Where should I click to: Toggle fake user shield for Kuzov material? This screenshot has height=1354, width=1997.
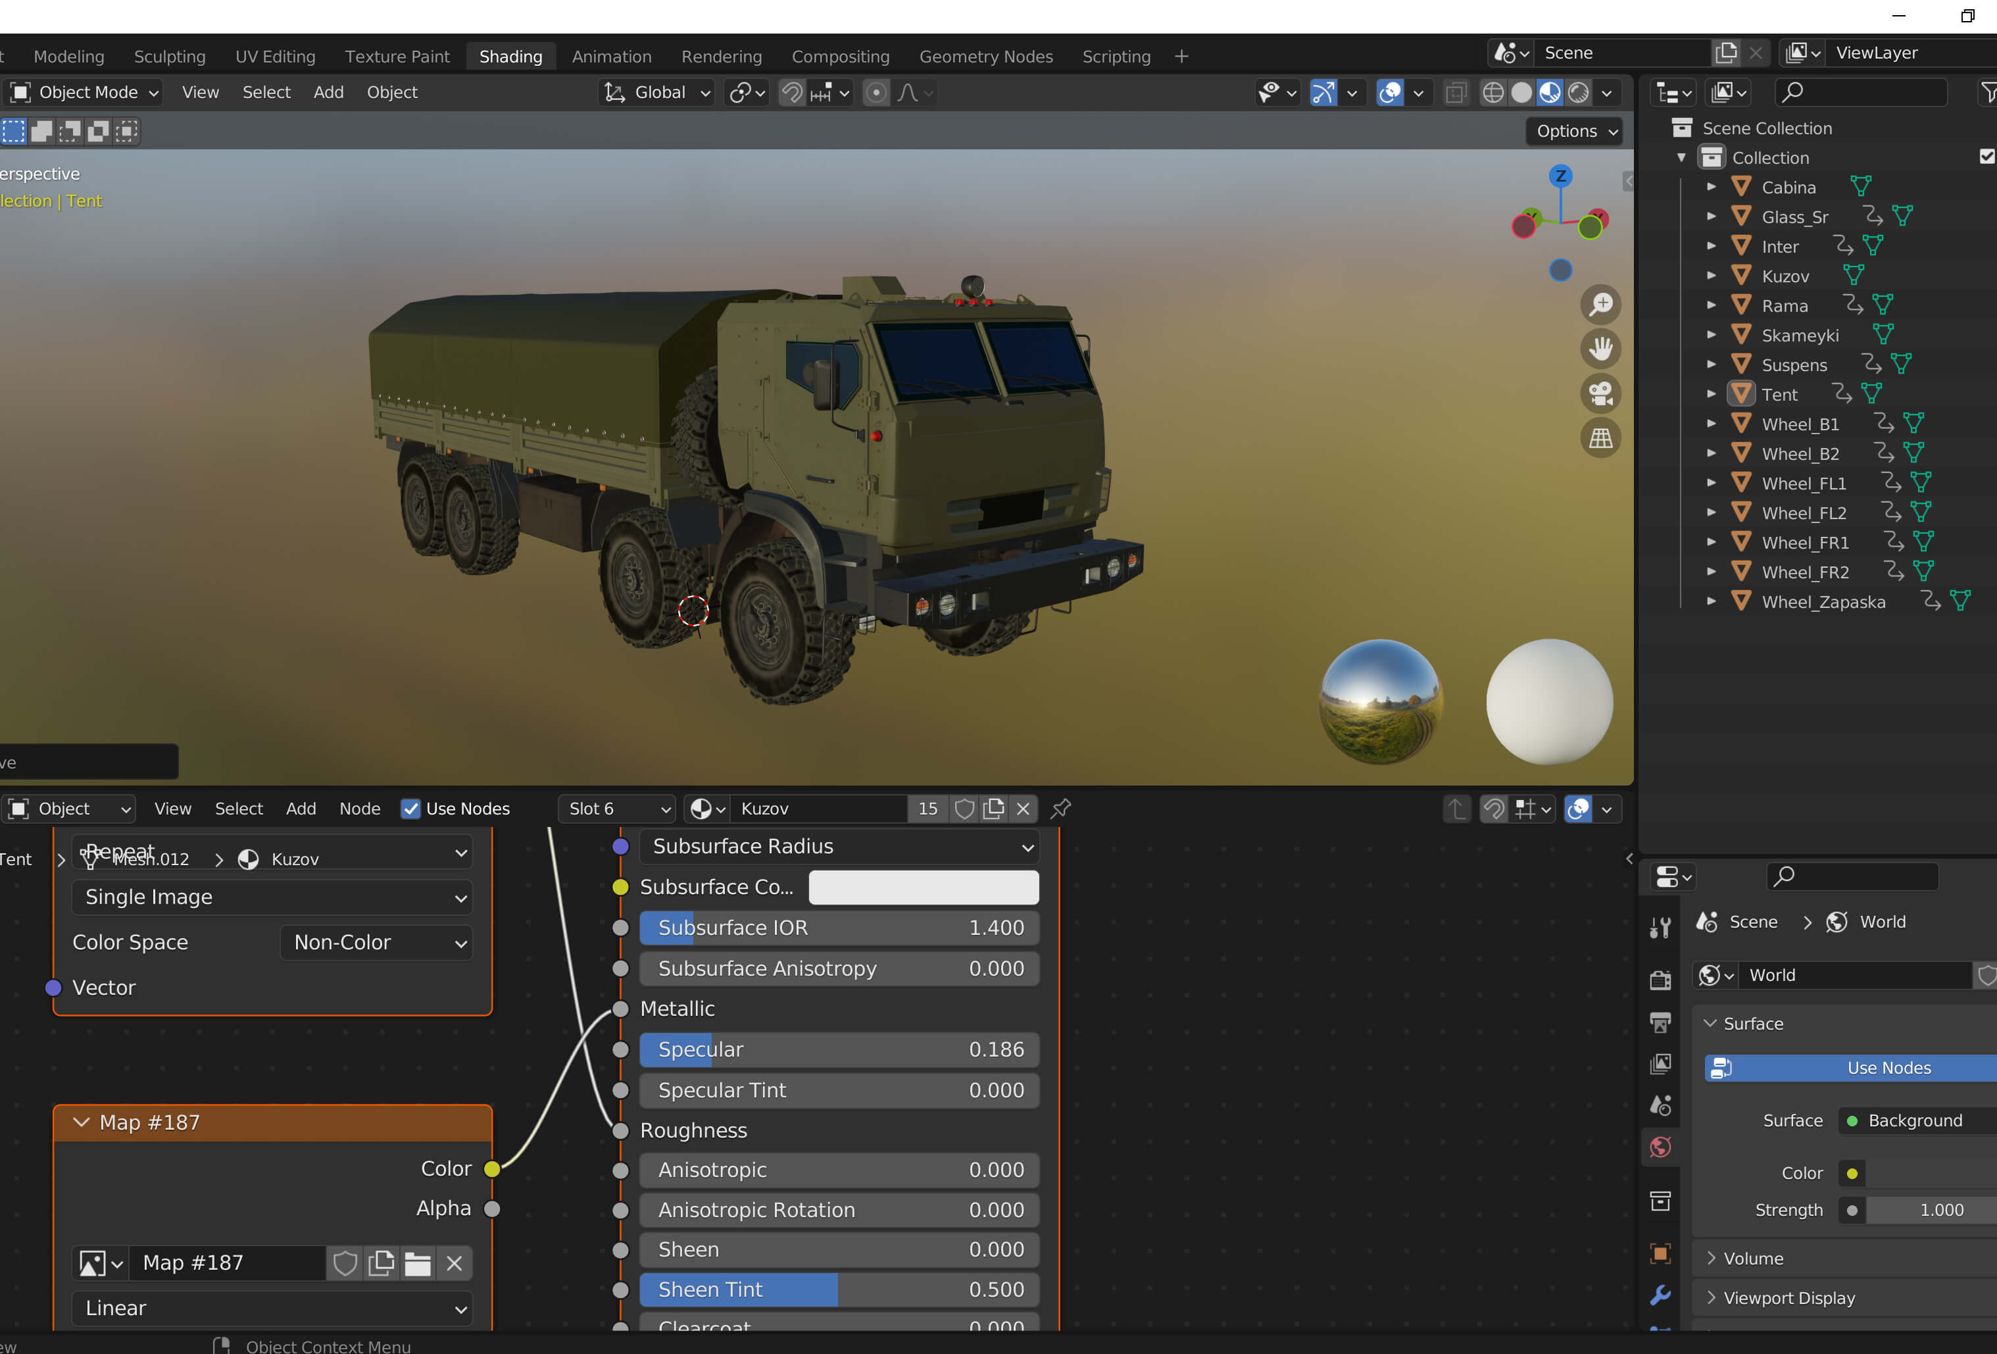click(964, 809)
